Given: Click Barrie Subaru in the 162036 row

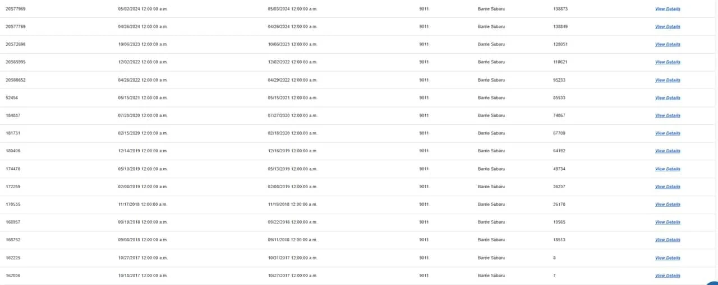Looking at the screenshot, I should coord(491,275).
